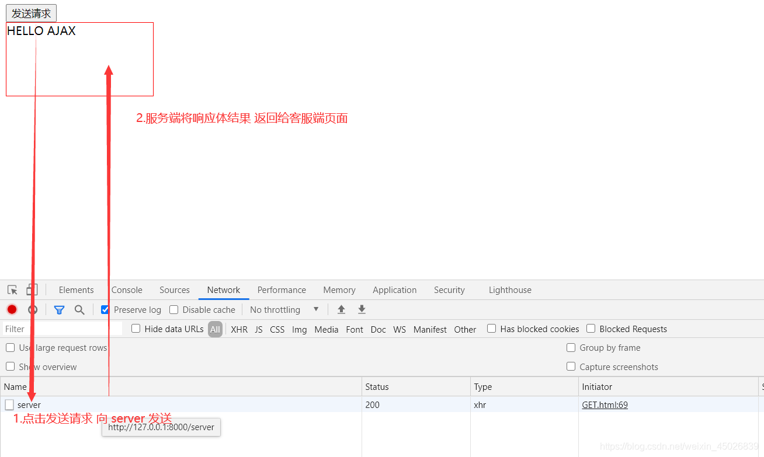Screen dimensions: 764x457
Task: Click the 发送请求 button
Action: pyautogui.click(x=30, y=13)
